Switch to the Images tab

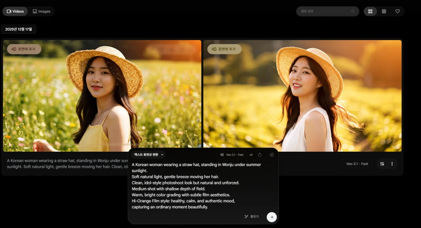pyautogui.click(x=41, y=11)
